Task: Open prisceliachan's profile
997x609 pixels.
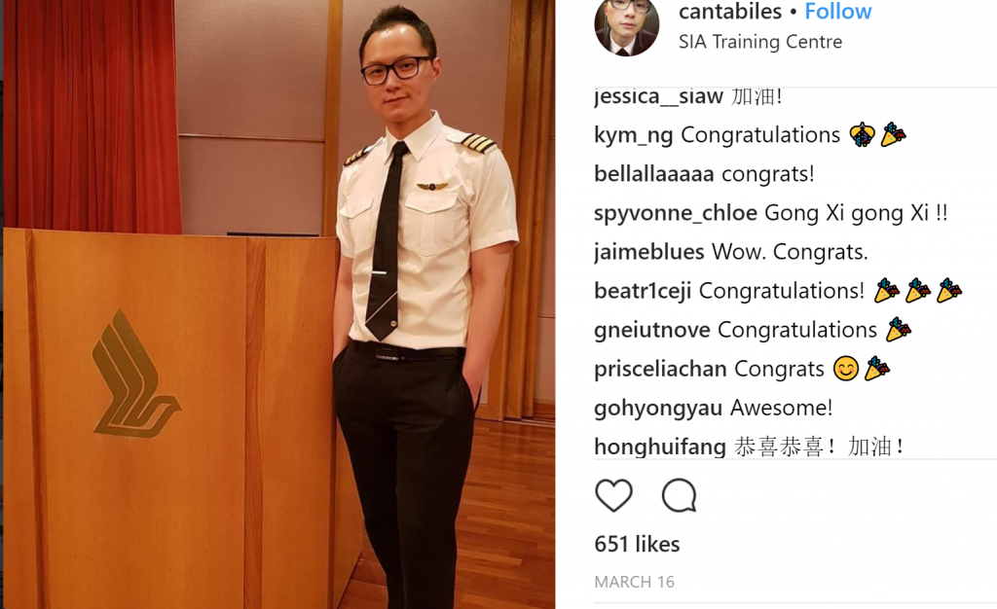Action: tap(660, 369)
